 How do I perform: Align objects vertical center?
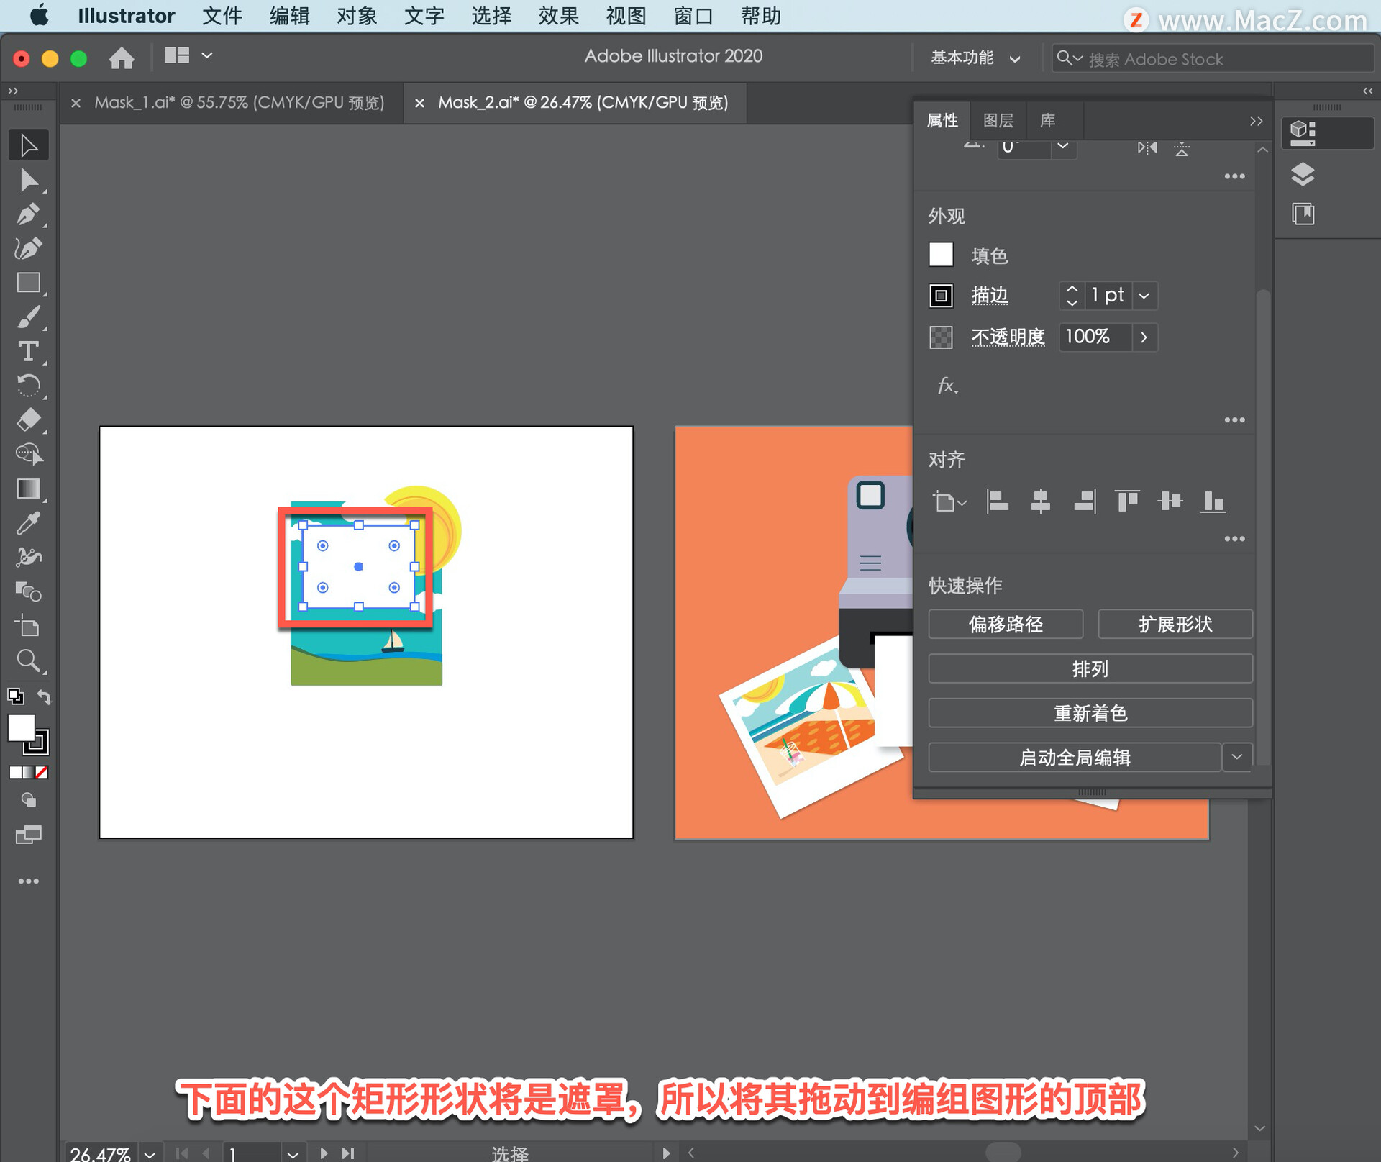(1170, 501)
